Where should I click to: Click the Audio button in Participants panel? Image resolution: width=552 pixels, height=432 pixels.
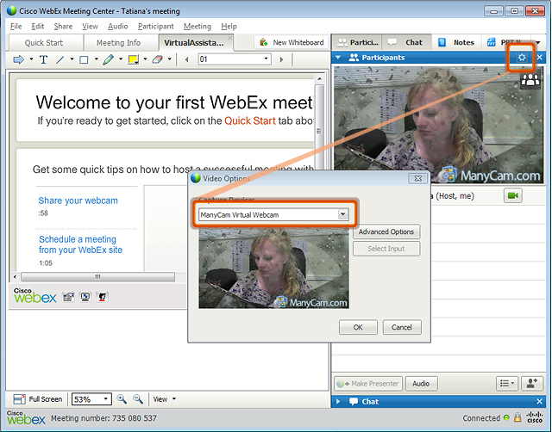tap(421, 384)
